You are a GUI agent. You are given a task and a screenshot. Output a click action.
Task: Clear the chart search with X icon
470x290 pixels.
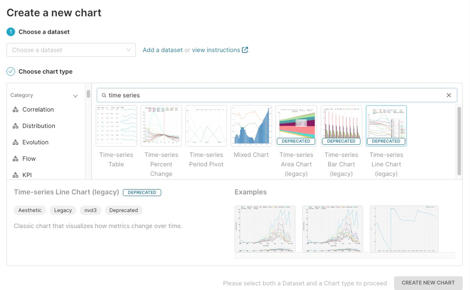(448, 95)
